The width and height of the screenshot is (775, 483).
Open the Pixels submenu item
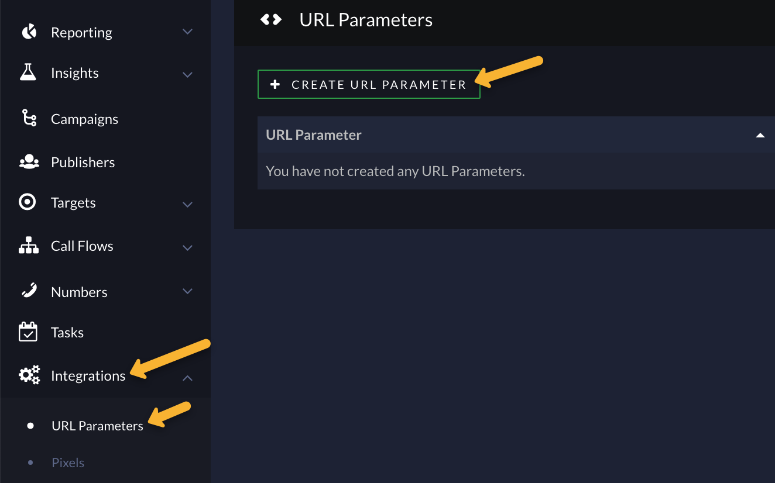[x=68, y=463]
